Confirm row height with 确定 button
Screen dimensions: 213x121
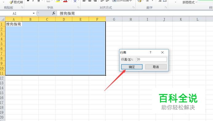pos(132,67)
